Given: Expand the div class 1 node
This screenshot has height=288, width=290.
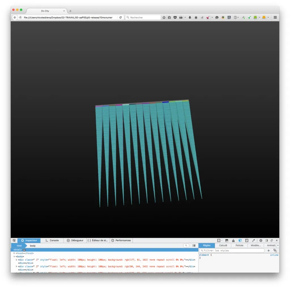Looking at the screenshot, I should pos(16,260).
